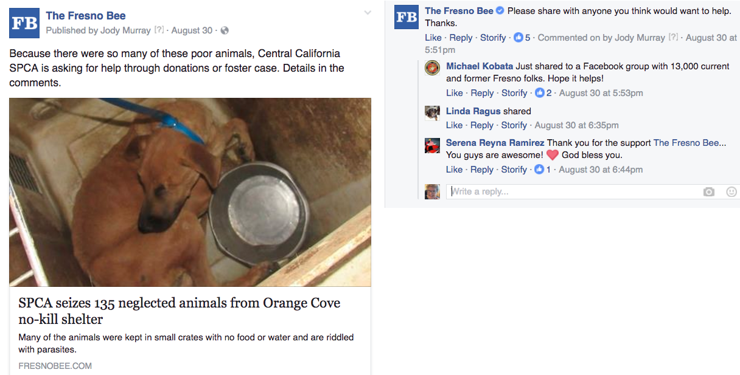The image size is (740, 375).
Task: Like Serena Reyna Ramirez's comment
Action: (454, 169)
